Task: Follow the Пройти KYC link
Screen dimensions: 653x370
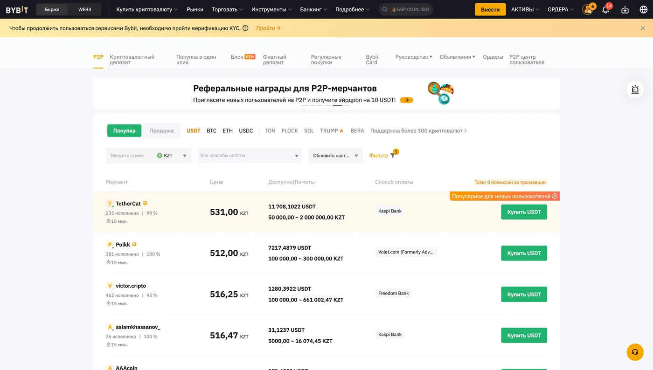Action: coord(268,28)
